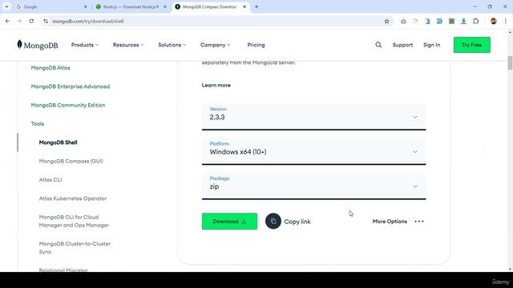Screen dimensions: 513x288
Task: Expand the Solutions menu
Action: click(172, 45)
